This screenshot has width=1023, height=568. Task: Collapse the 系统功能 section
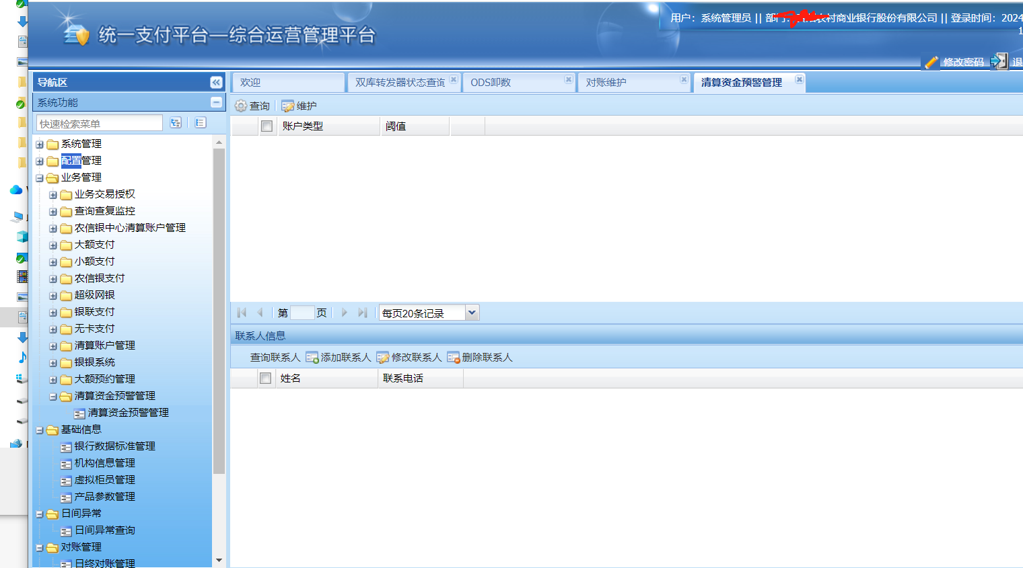[216, 102]
